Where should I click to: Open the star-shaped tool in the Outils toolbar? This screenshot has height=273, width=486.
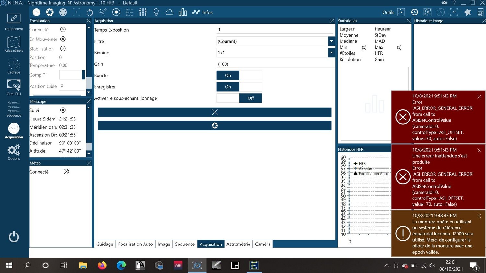[x=468, y=12]
